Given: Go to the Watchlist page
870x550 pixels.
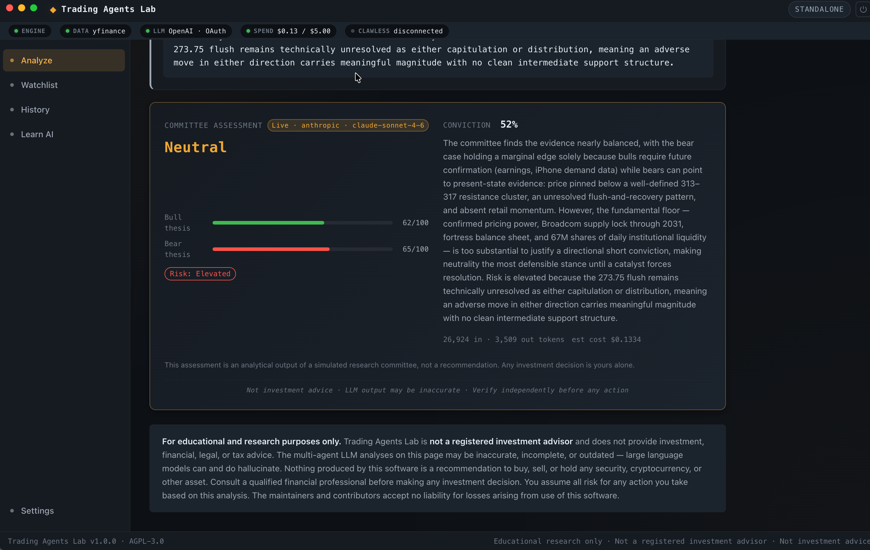Looking at the screenshot, I should pos(64,85).
